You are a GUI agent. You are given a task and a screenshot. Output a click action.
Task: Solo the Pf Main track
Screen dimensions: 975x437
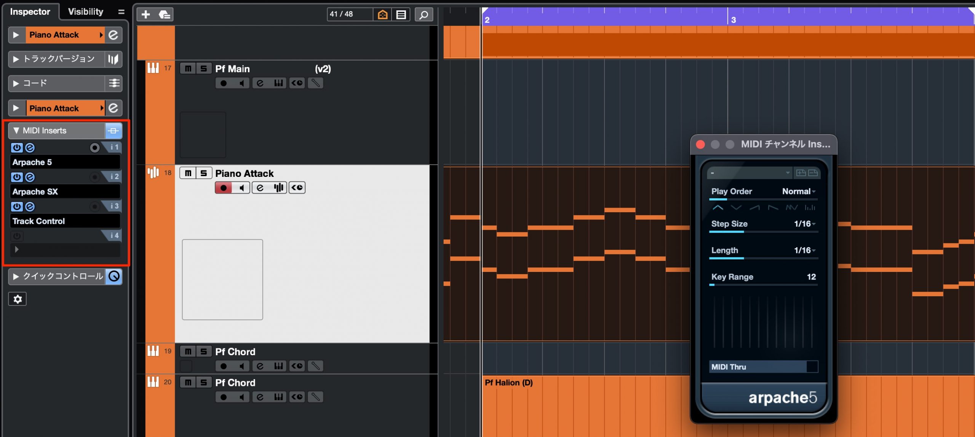(x=204, y=68)
